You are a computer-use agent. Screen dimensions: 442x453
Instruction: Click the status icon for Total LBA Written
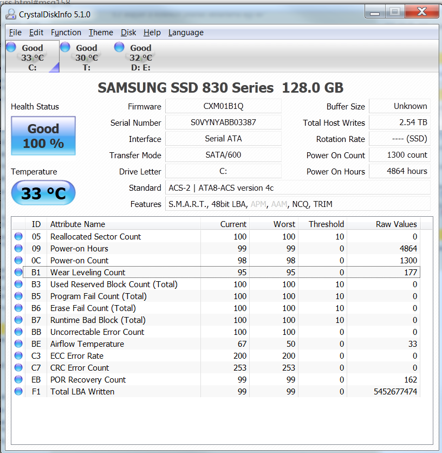pyautogui.click(x=18, y=391)
